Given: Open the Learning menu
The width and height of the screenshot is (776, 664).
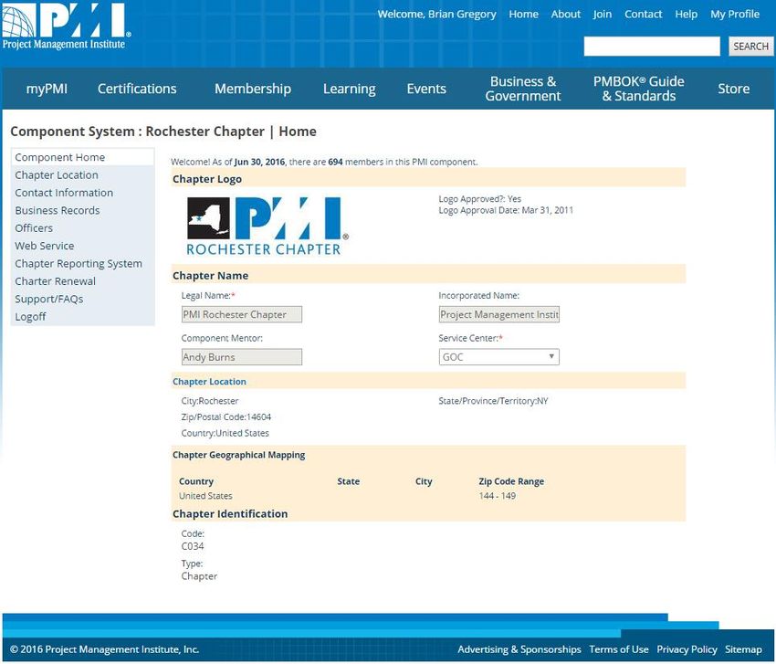Looking at the screenshot, I should click(350, 89).
